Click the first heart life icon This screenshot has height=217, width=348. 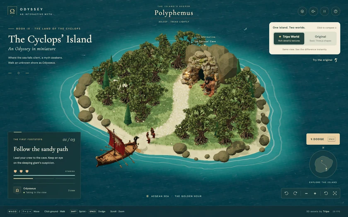15,171
